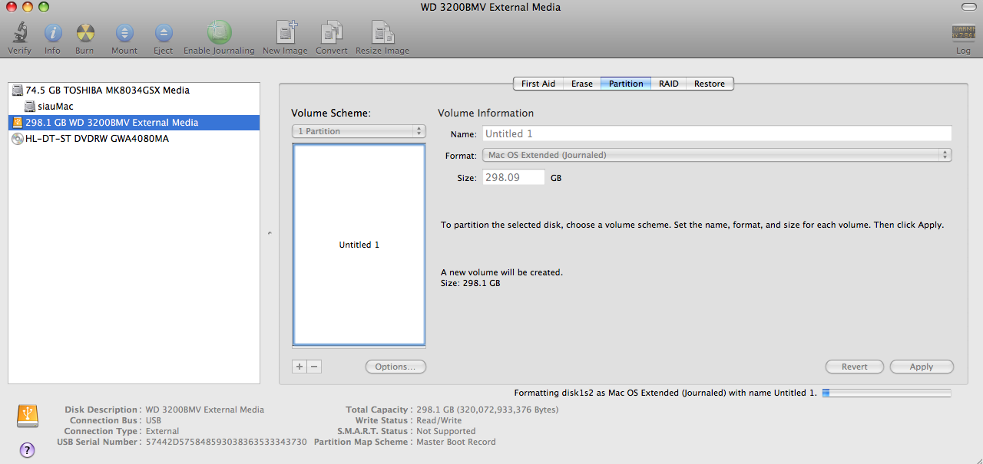Click the Mount toolbar icon
The width and height of the screenshot is (983, 464).
coord(124,33)
